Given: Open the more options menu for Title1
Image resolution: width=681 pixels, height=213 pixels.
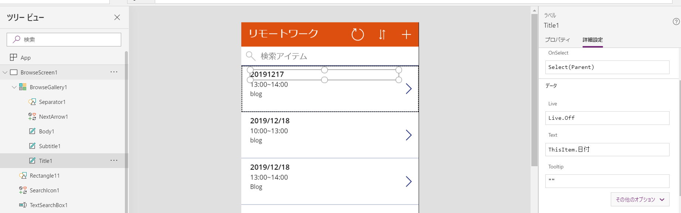Looking at the screenshot, I should pyautogui.click(x=114, y=161).
